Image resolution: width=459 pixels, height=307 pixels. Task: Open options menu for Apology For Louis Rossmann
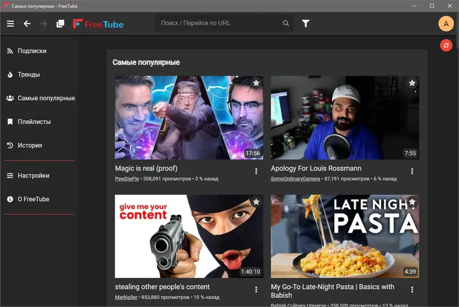click(412, 171)
